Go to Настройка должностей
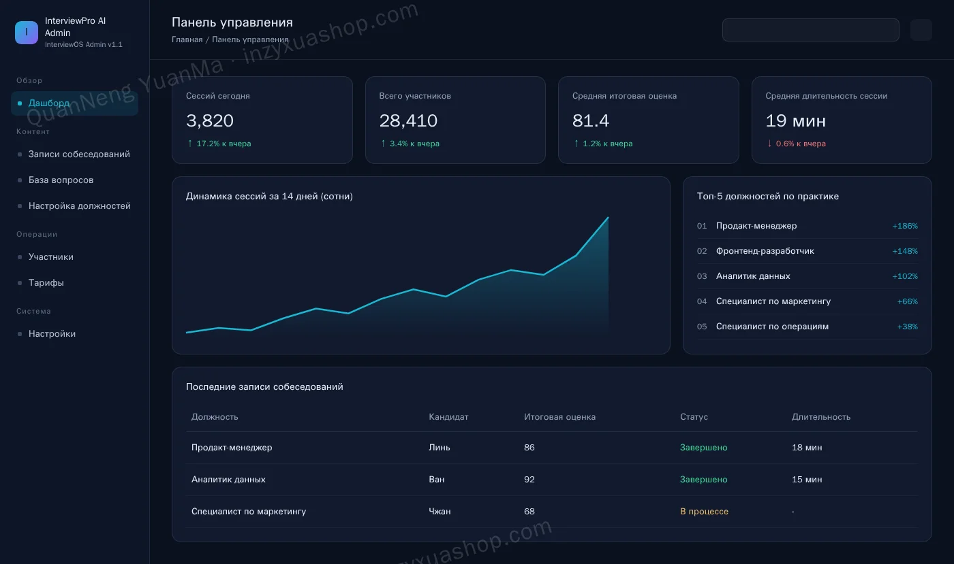The height and width of the screenshot is (564, 954). coord(75,206)
